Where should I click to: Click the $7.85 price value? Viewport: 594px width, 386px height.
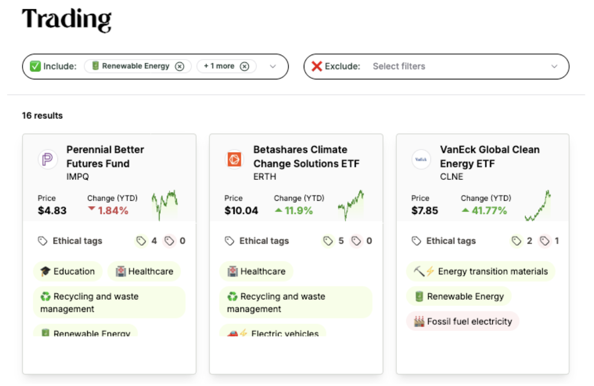(x=425, y=211)
